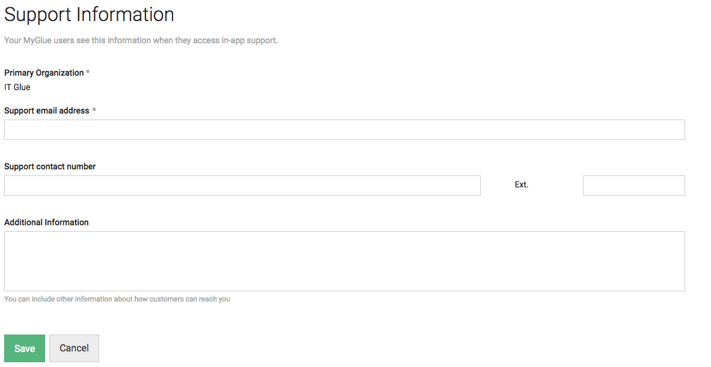Discard changes with the Cancel button
This screenshot has height=367, width=711.
pyautogui.click(x=74, y=348)
